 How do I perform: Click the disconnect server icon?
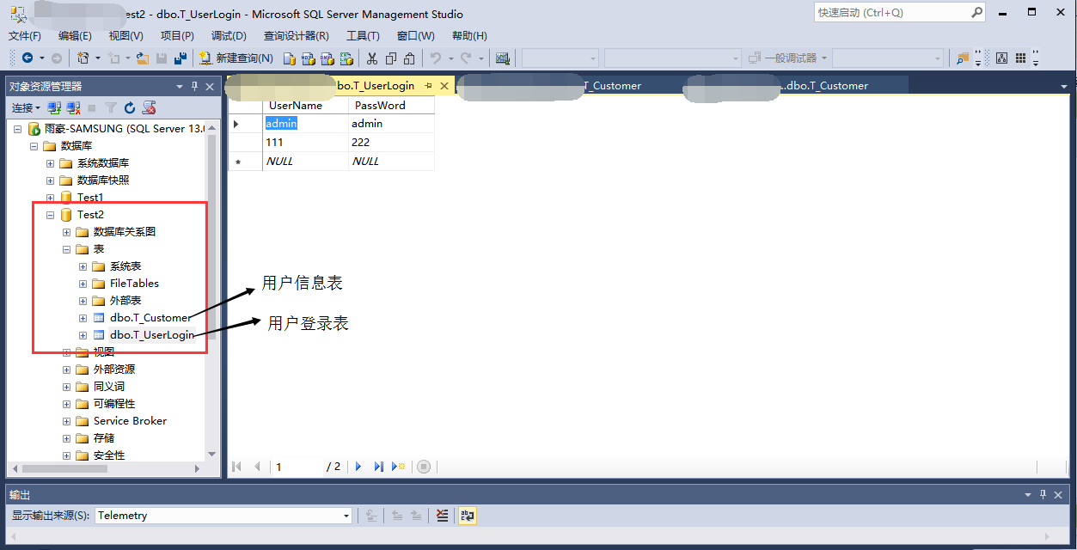click(x=73, y=107)
